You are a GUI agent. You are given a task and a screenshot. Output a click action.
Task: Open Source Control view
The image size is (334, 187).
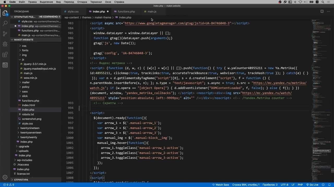pyautogui.click(x=5, y=34)
